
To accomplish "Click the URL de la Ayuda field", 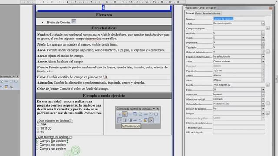I will pos(238,132).
